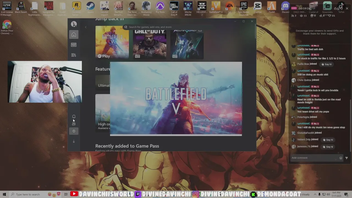Click the likes heart count in live panel
The image size is (352, 198).
pos(331,16)
